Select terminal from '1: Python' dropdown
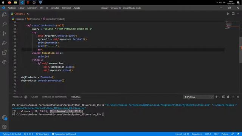Screen dimensions: 242x136 (199, 97)
